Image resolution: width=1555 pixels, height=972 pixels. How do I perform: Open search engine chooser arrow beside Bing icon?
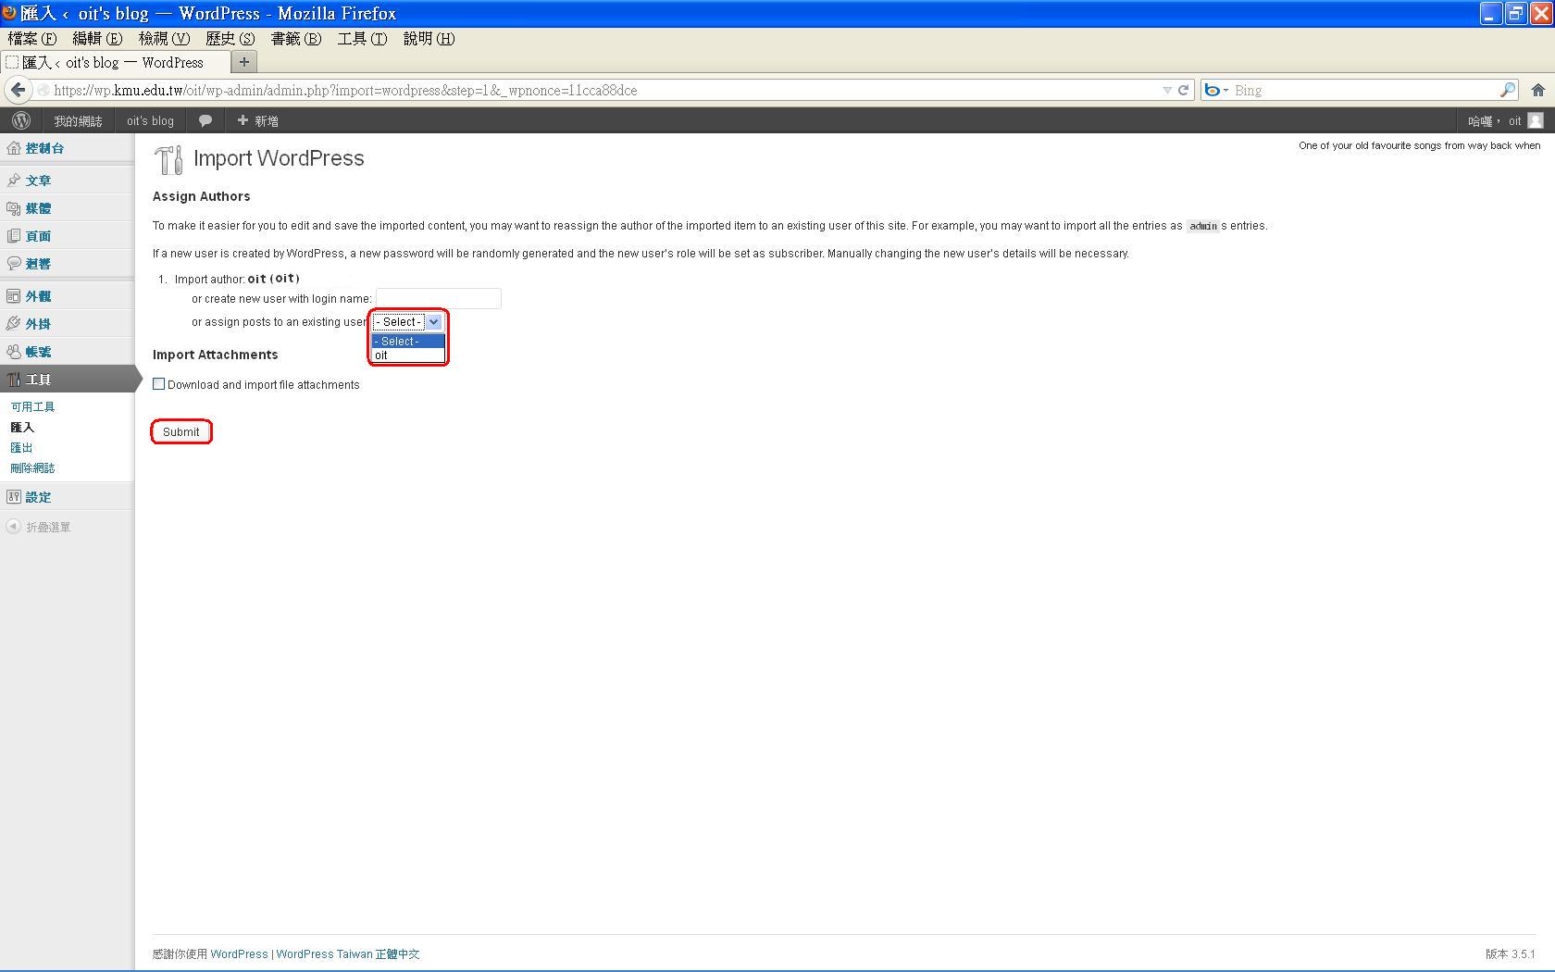tap(1225, 91)
